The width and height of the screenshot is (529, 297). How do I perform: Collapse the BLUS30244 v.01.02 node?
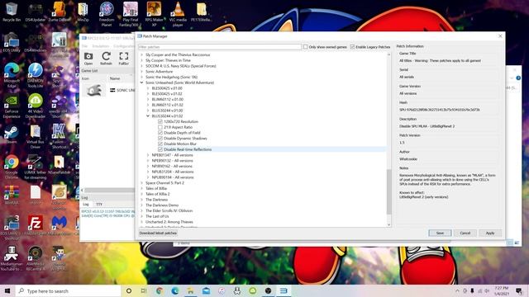point(148,115)
